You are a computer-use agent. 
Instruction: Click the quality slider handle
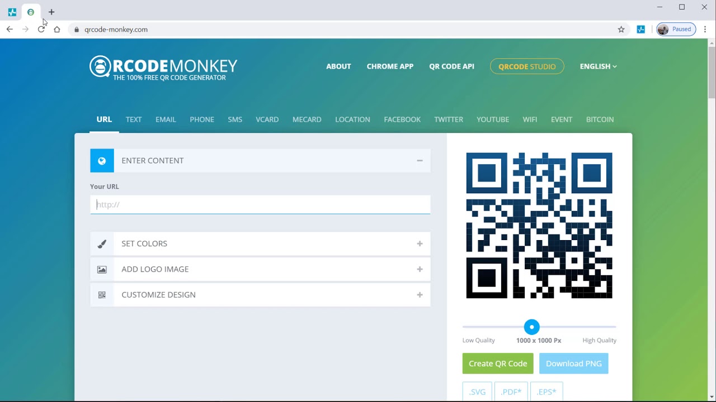[532, 327]
